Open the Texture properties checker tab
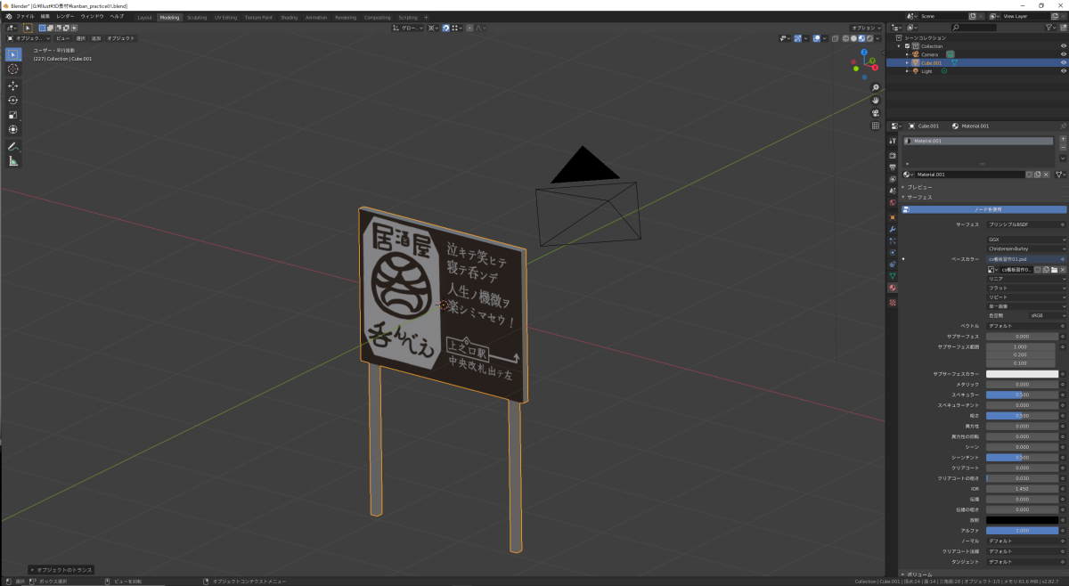 (x=893, y=304)
